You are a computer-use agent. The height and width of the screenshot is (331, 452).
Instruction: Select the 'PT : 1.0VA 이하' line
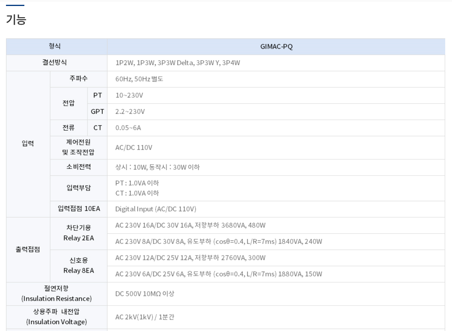point(137,183)
